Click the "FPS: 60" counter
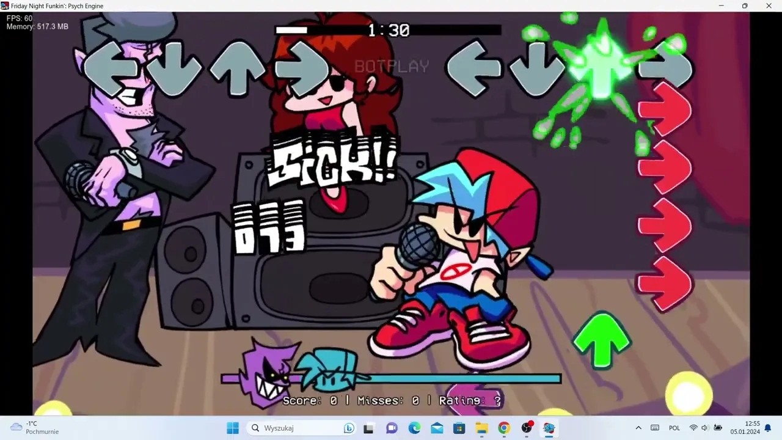782x440 pixels. [x=20, y=18]
